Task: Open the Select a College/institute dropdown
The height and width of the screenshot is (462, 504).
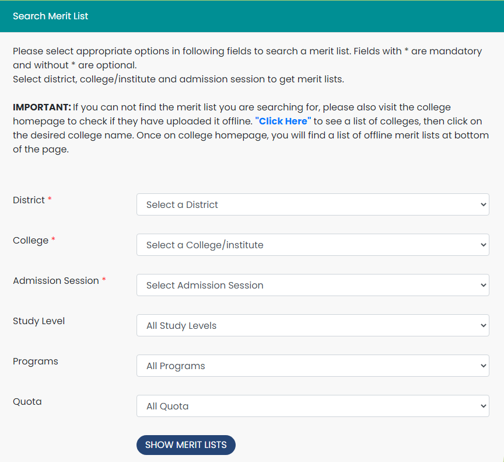Action: pyautogui.click(x=313, y=245)
